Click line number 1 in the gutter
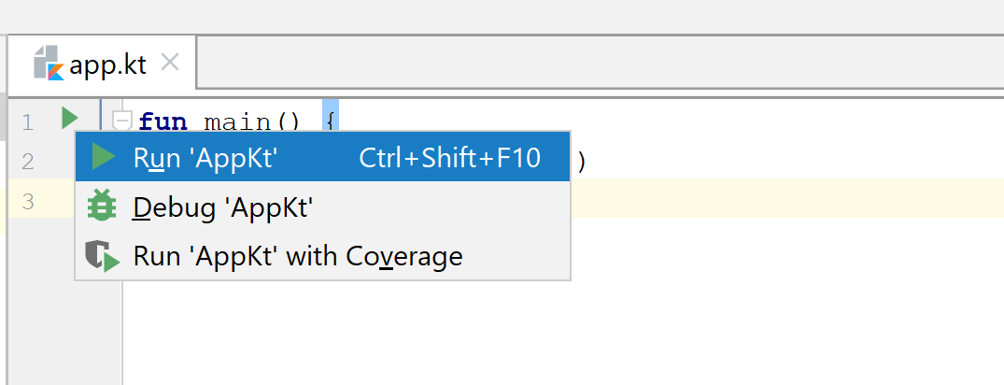Screen dimensions: 1004x385 tap(27, 121)
